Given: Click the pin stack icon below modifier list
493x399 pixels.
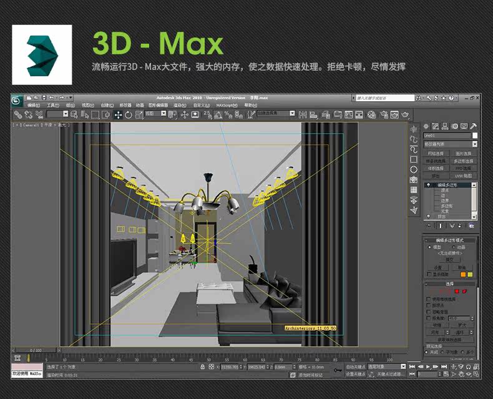Looking at the screenshot, I should click(x=429, y=225).
